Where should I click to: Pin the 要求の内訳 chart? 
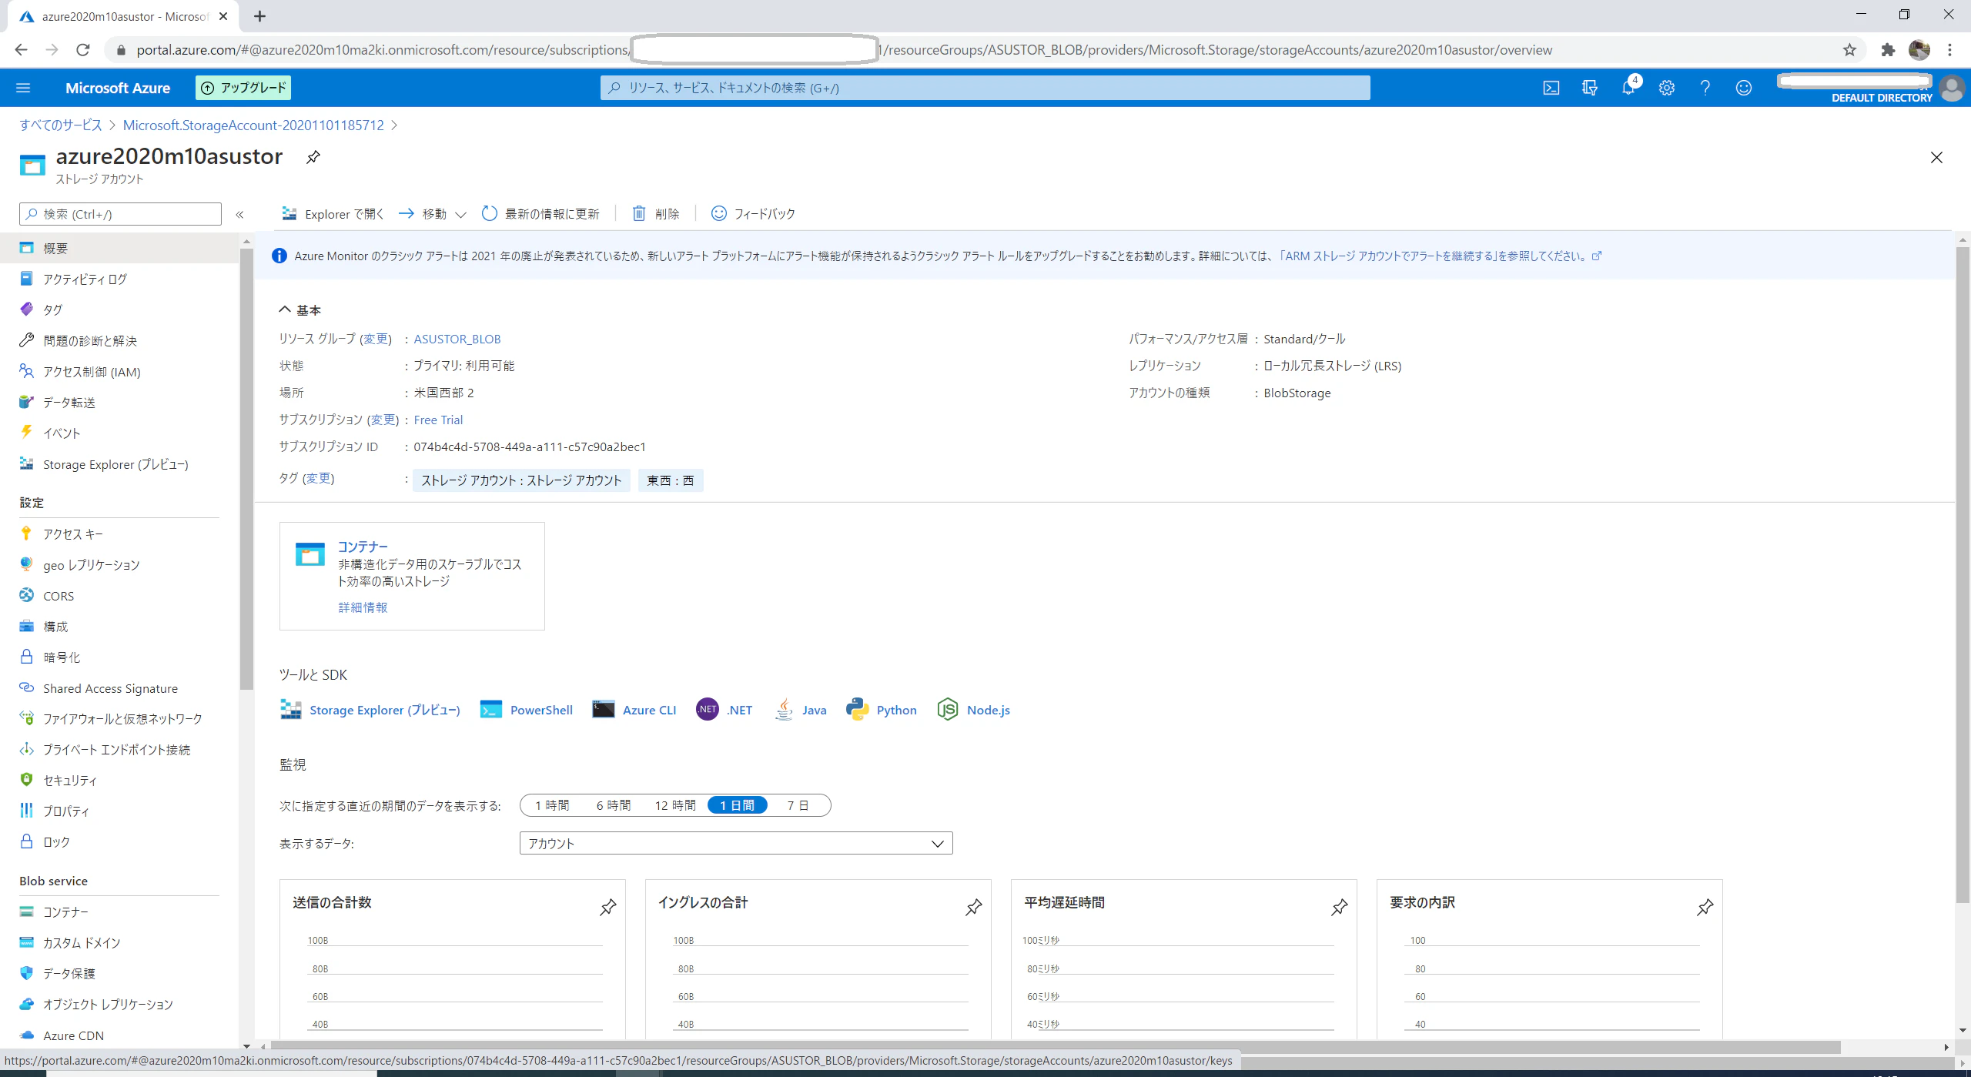(x=1705, y=907)
